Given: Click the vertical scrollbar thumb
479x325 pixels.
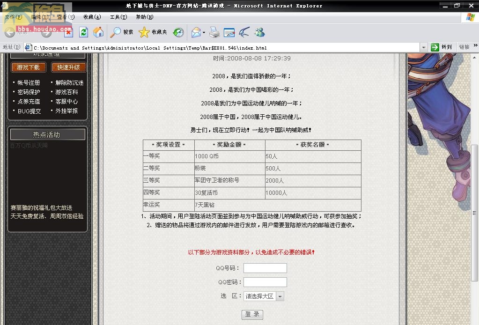Looking at the screenshot, I should (x=474, y=213).
